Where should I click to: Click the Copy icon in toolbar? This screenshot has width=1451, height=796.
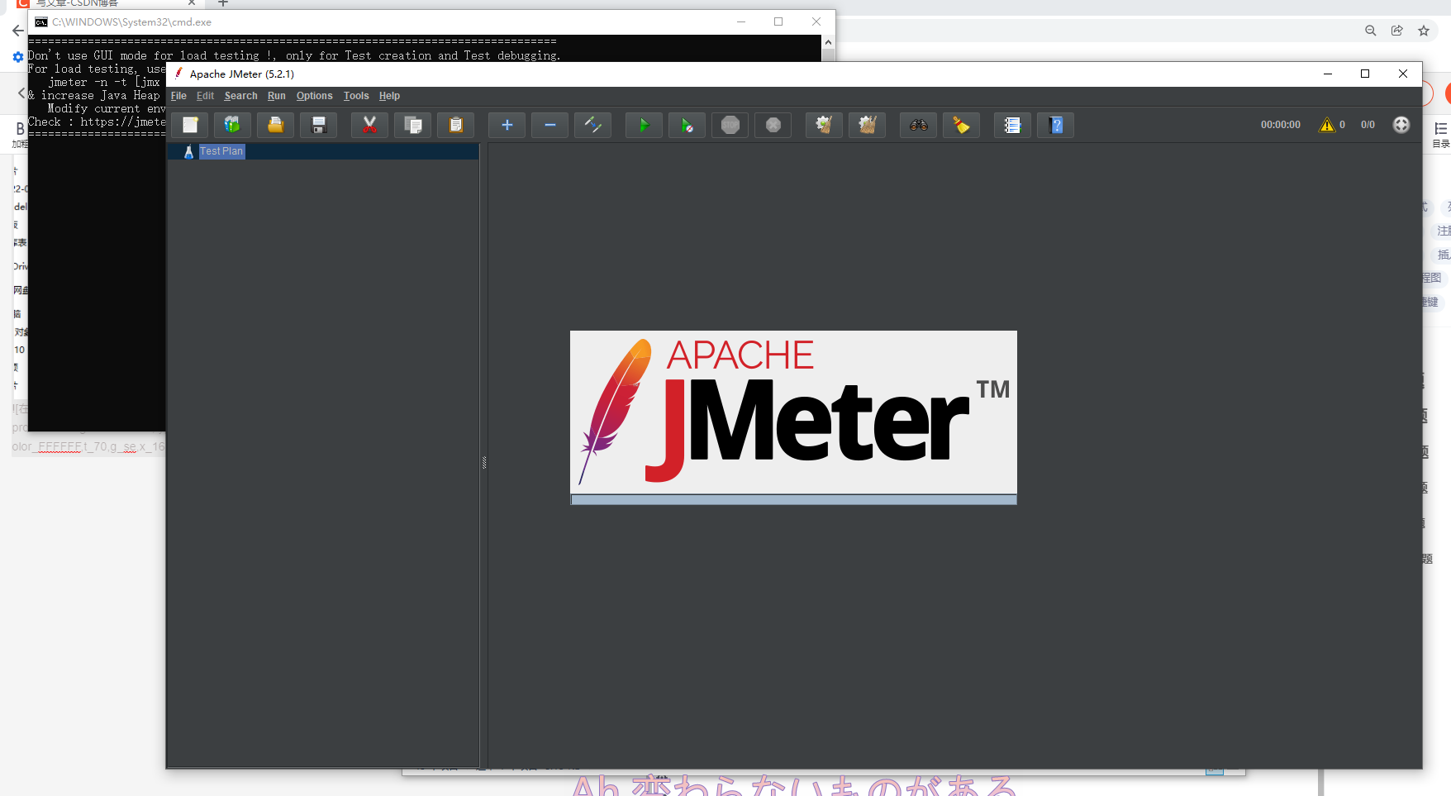coord(412,125)
